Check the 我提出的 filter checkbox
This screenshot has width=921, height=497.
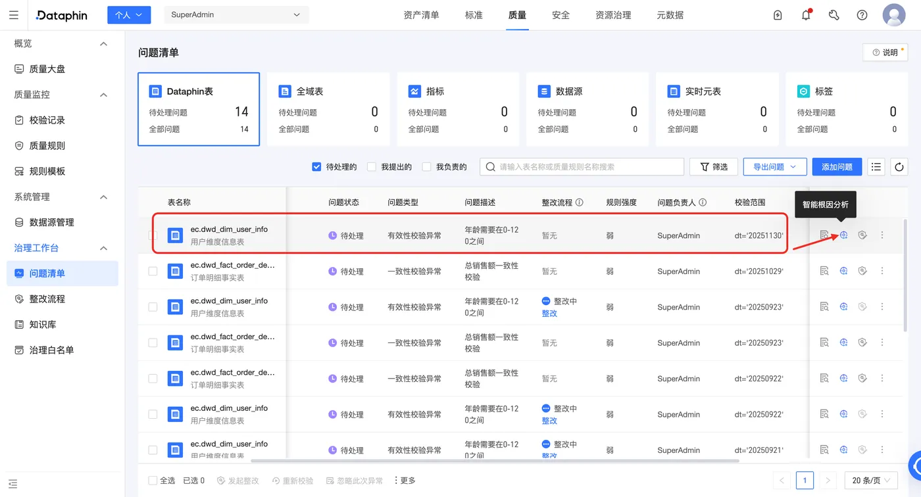[x=372, y=167]
